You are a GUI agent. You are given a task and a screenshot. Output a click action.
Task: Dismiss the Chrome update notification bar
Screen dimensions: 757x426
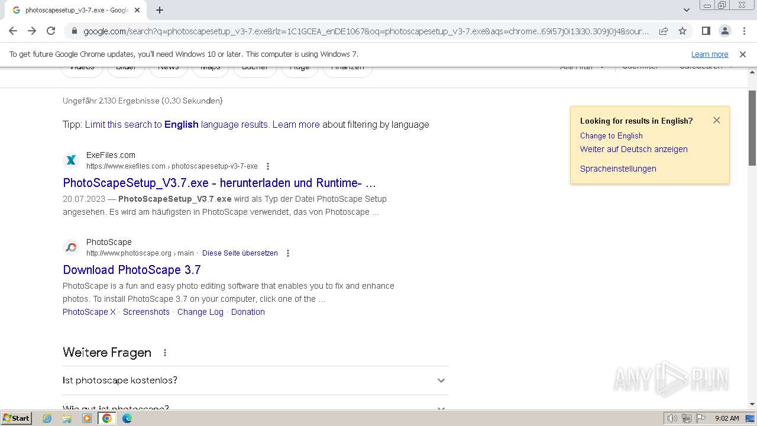743,54
